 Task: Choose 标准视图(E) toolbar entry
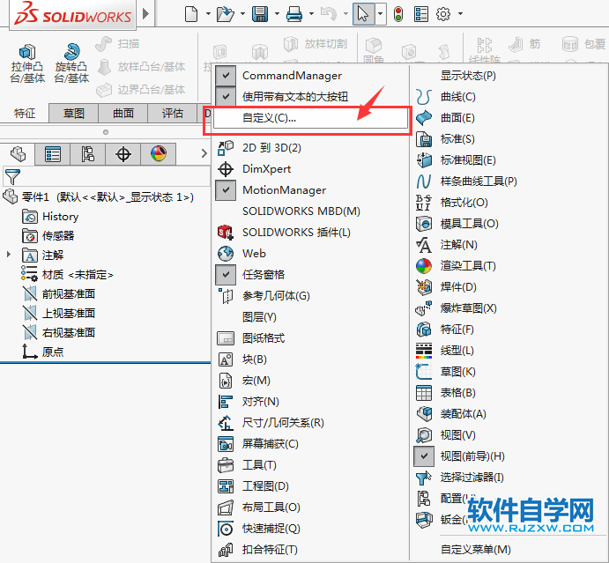(x=509, y=160)
